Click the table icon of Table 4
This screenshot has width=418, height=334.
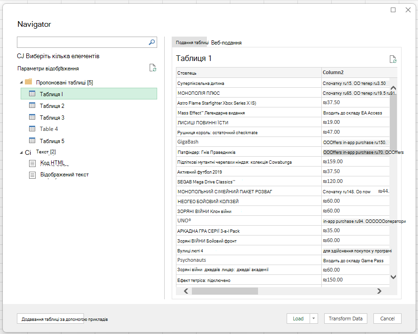click(x=32, y=129)
